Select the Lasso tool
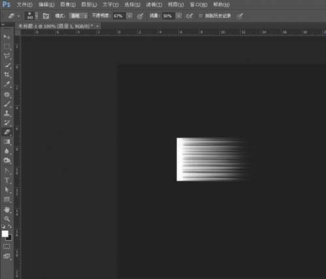Screen dimensions: 326x279 point(7,55)
